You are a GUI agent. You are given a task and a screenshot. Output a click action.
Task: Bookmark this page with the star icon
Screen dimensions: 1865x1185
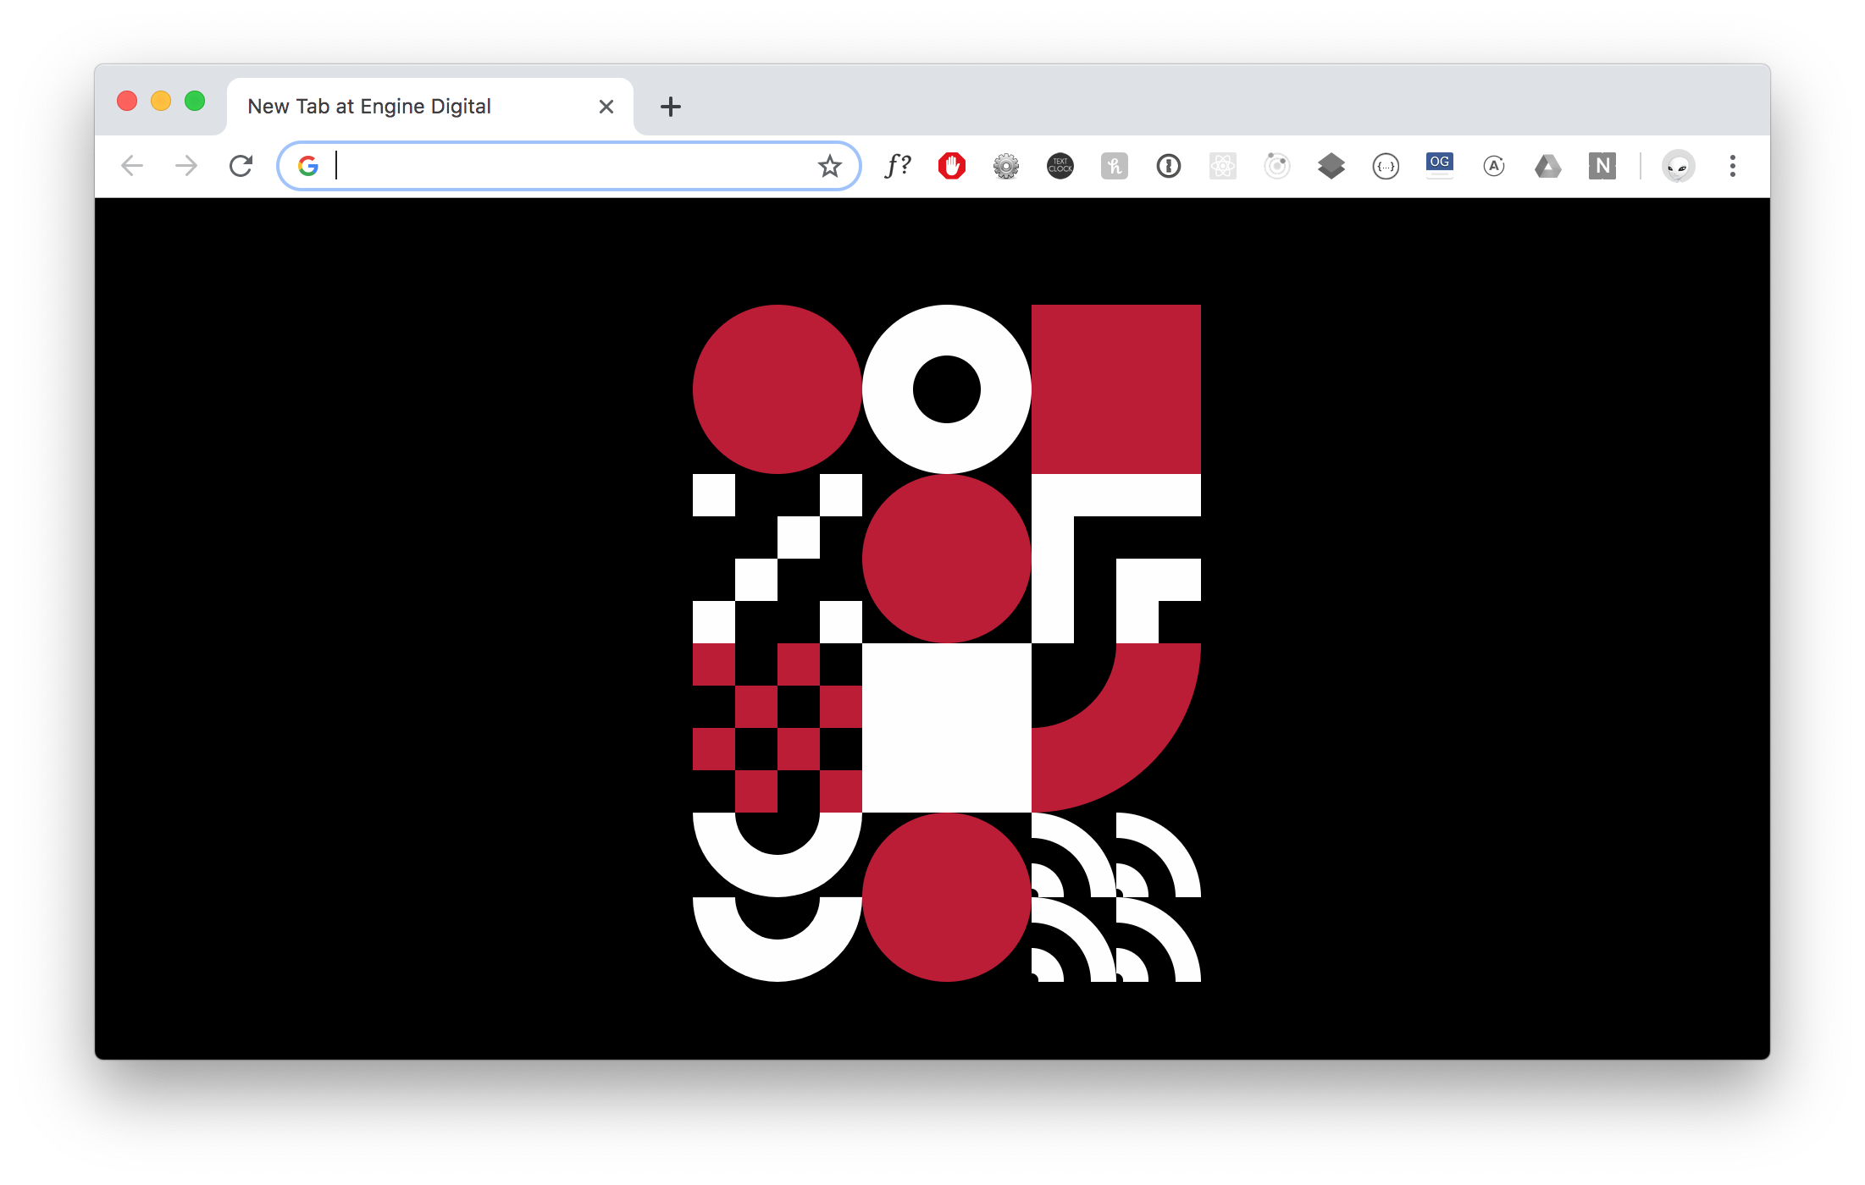(830, 166)
